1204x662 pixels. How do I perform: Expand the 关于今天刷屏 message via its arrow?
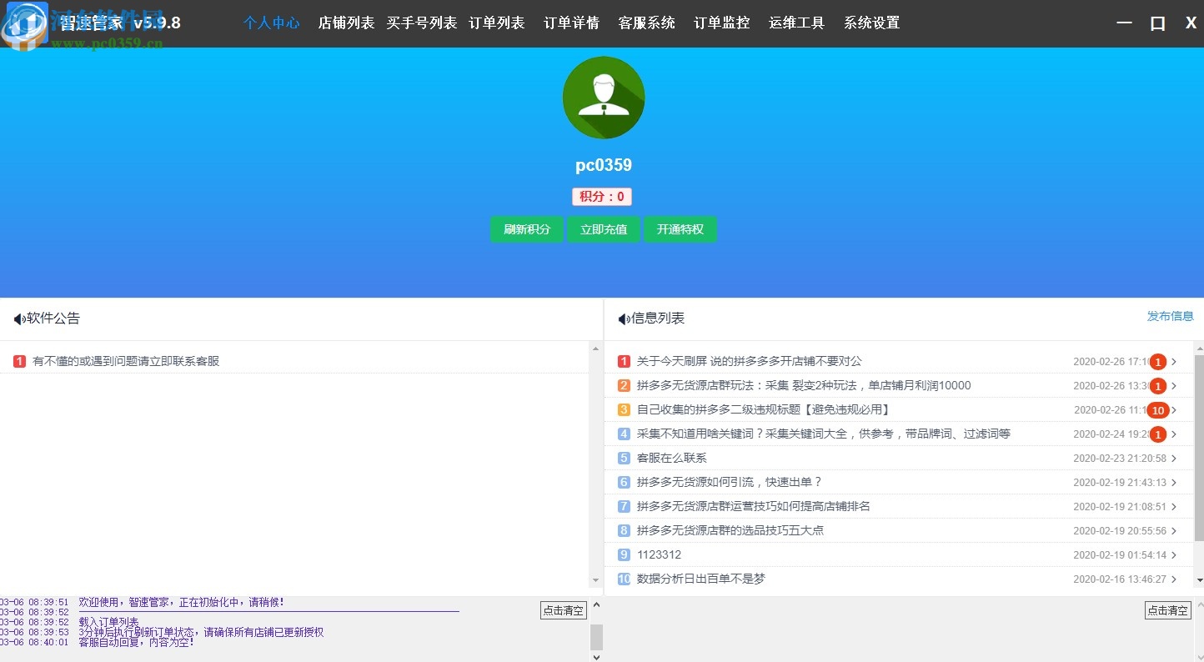1175,361
